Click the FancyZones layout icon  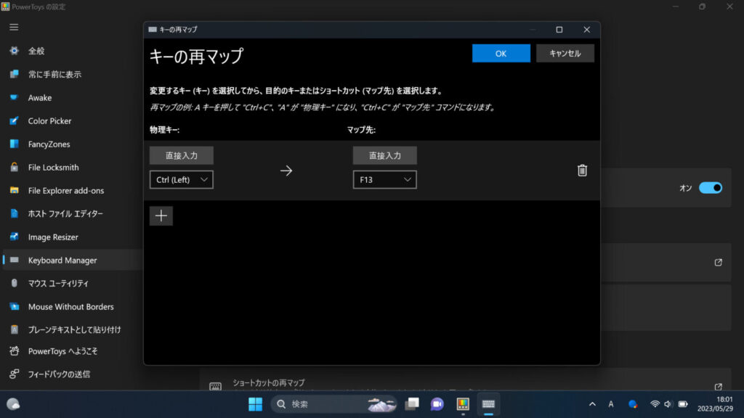[x=15, y=144]
